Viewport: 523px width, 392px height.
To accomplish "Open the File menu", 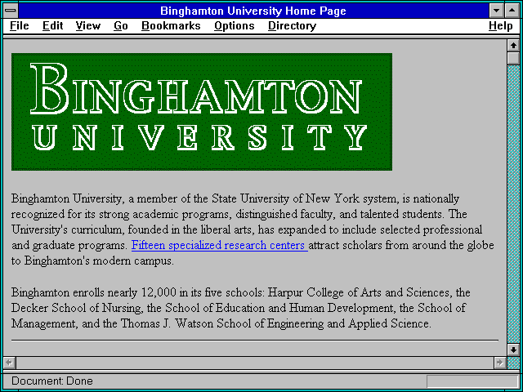I will pyautogui.click(x=20, y=26).
